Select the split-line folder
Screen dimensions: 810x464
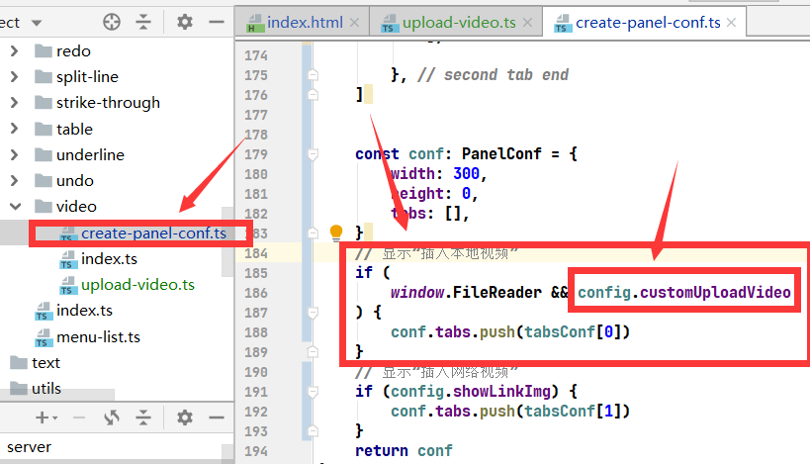pyautogui.click(x=76, y=76)
